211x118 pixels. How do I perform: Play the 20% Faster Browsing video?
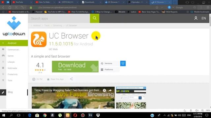(73, 98)
